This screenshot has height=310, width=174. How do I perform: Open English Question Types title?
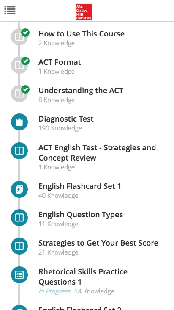pyautogui.click(x=81, y=215)
